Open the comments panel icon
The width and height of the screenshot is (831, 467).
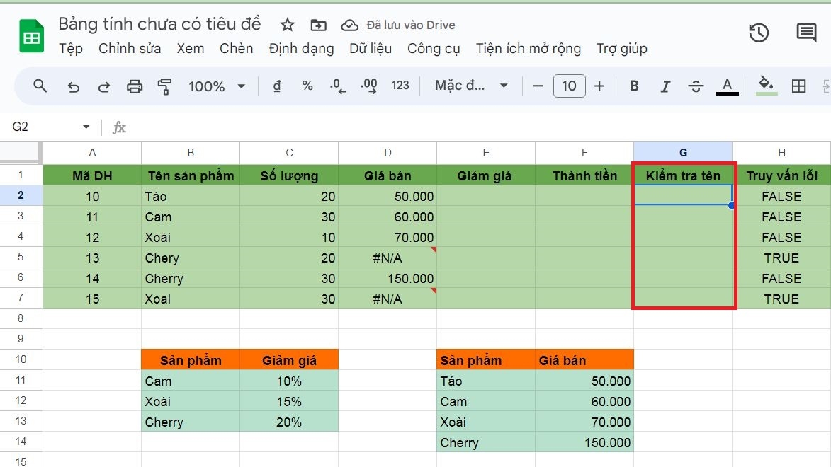pyautogui.click(x=806, y=33)
